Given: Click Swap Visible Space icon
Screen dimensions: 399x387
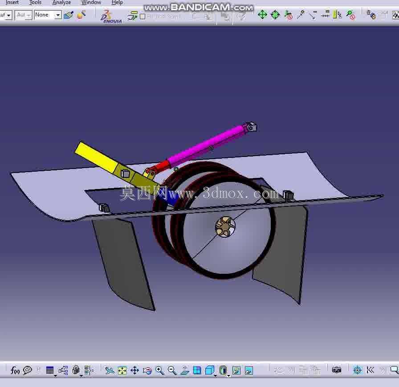Looking at the screenshot, I should 249,371.
